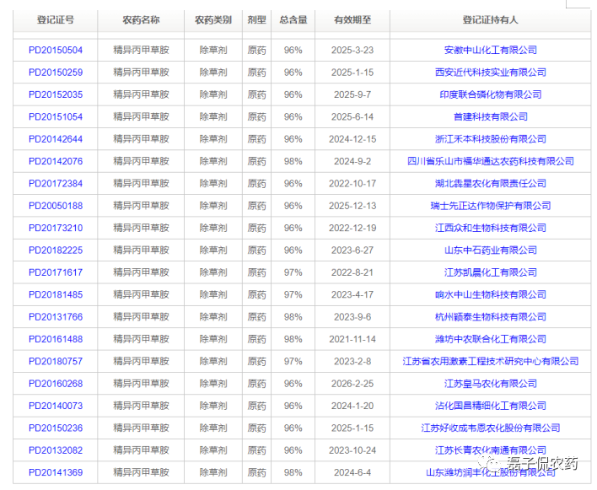Select expiry date 2022-12-19
Image resolution: width=597 pixels, height=490 pixels.
(x=352, y=228)
